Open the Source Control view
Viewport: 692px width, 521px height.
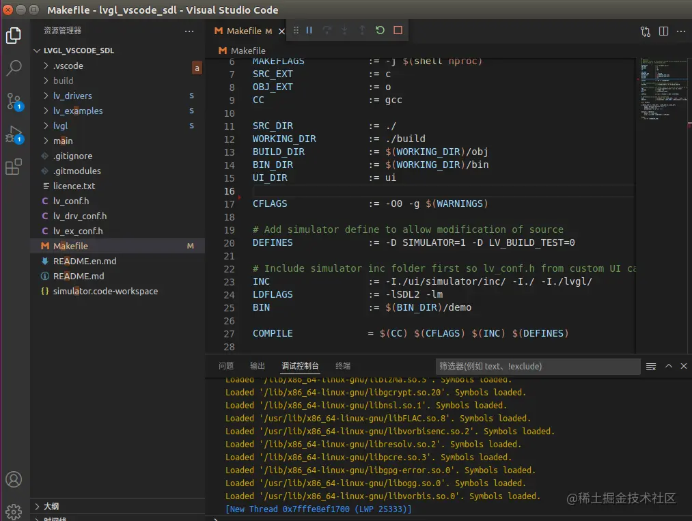click(14, 102)
